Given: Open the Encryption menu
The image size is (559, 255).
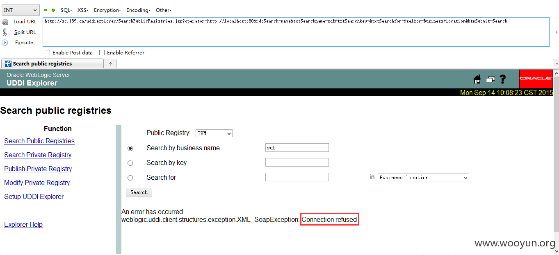Looking at the screenshot, I should point(107,10).
